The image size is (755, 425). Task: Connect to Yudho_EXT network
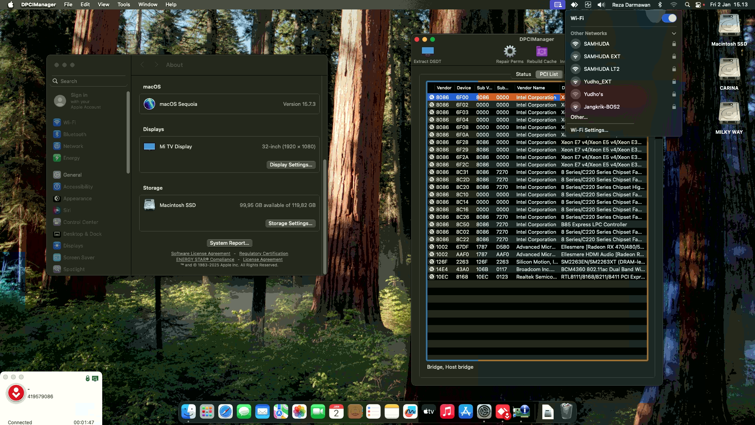(623, 81)
